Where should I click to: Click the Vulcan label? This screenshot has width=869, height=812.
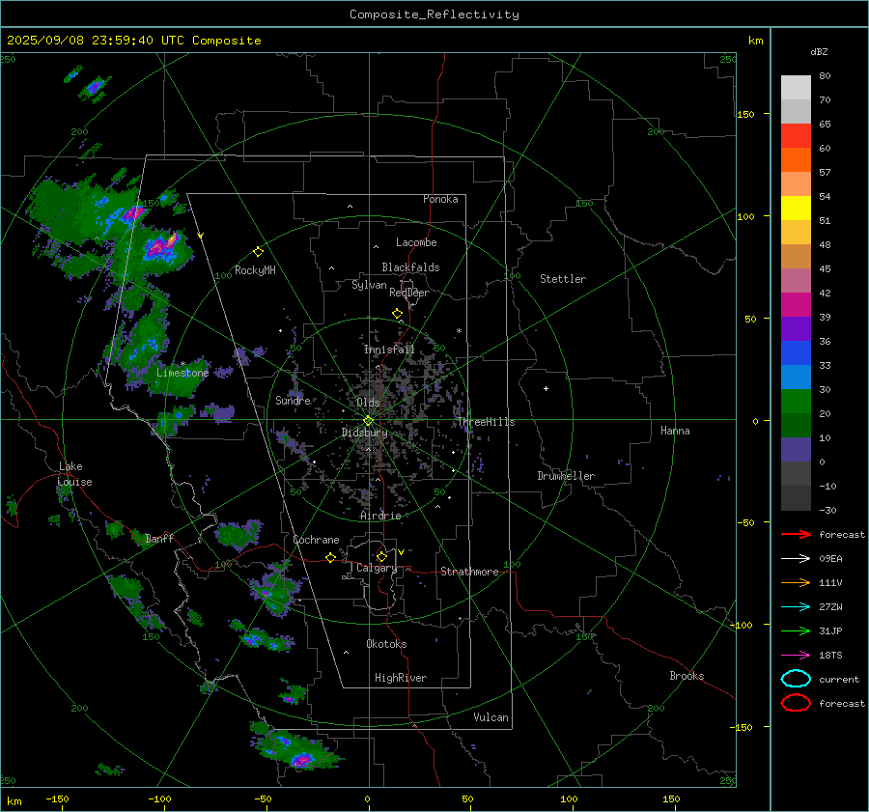point(491,717)
